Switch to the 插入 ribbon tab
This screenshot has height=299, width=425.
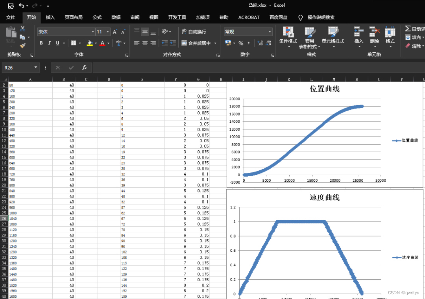point(50,17)
